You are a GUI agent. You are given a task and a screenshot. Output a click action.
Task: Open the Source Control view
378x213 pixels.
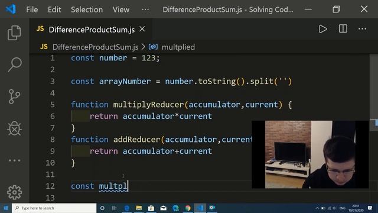coord(14,96)
